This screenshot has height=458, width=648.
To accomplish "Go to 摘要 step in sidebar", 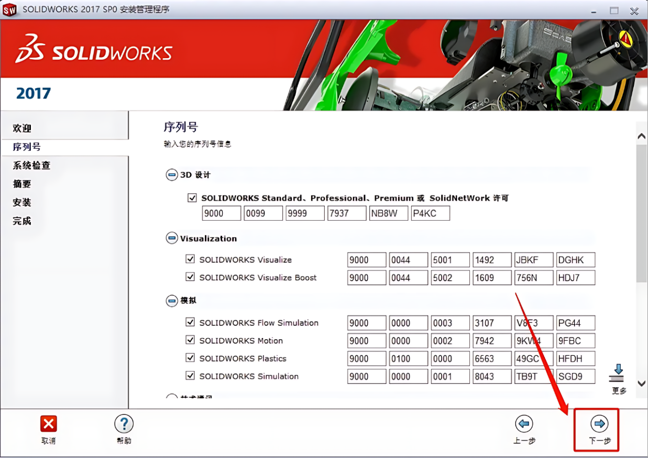I will click(x=22, y=184).
